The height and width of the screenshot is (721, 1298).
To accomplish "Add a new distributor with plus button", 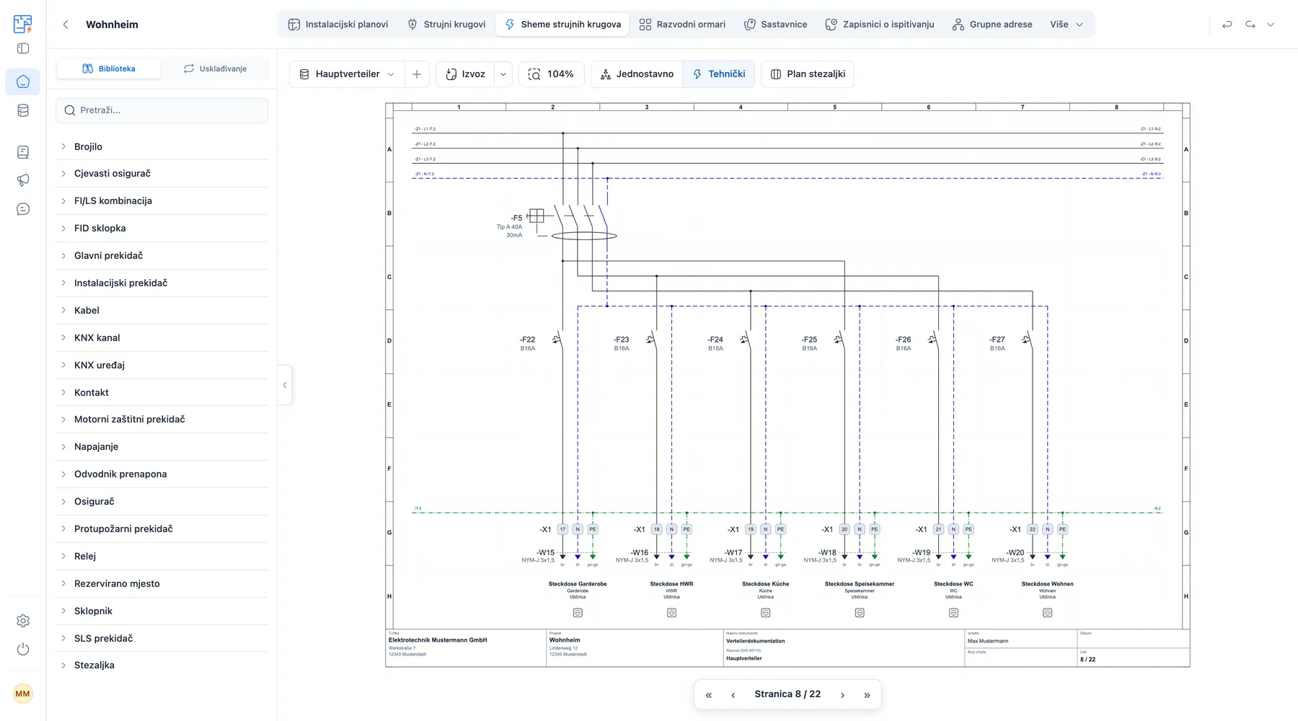I will tap(417, 74).
